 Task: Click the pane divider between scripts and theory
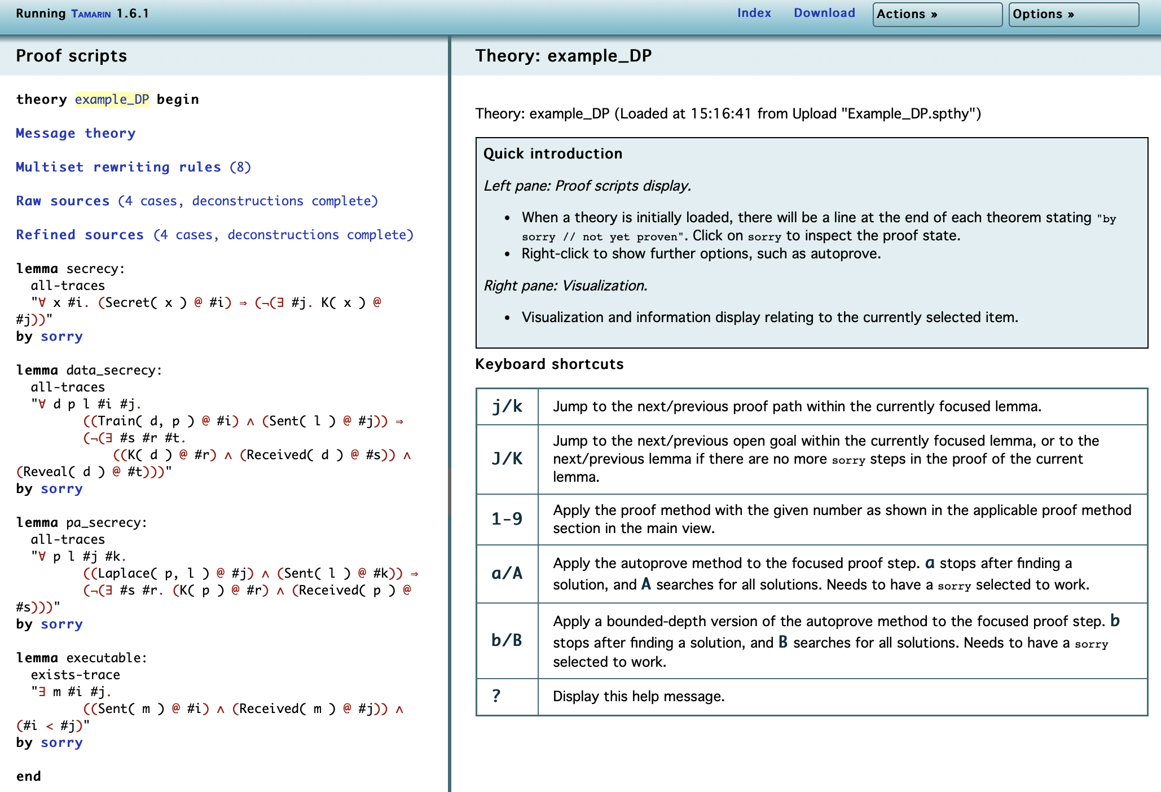pyautogui.click(x=450, y=414)
